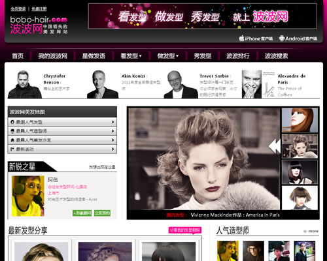Click the flag icon in the sidebar list
The width and height of the screenshot is (327, 261).
[12, 149]
